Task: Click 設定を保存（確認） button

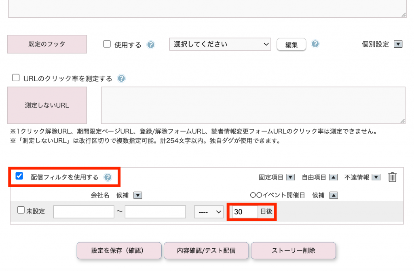Action: click(x=119, y=251)
